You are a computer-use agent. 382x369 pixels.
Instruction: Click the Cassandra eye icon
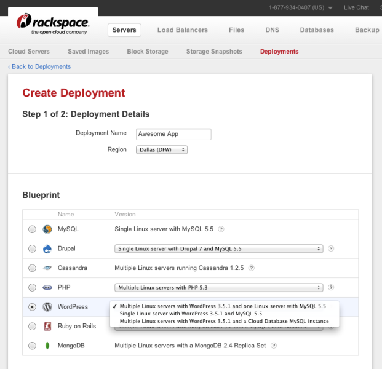47,268
